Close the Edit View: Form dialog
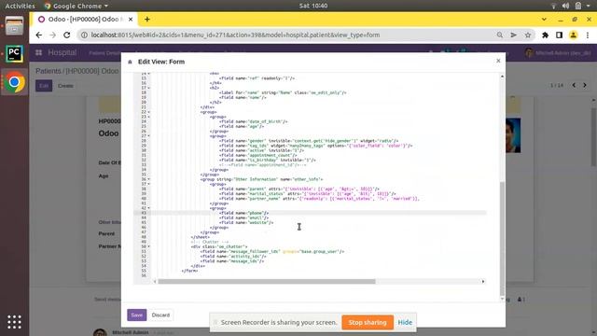This screenshot has height=336, width=597. pos(498,61)
